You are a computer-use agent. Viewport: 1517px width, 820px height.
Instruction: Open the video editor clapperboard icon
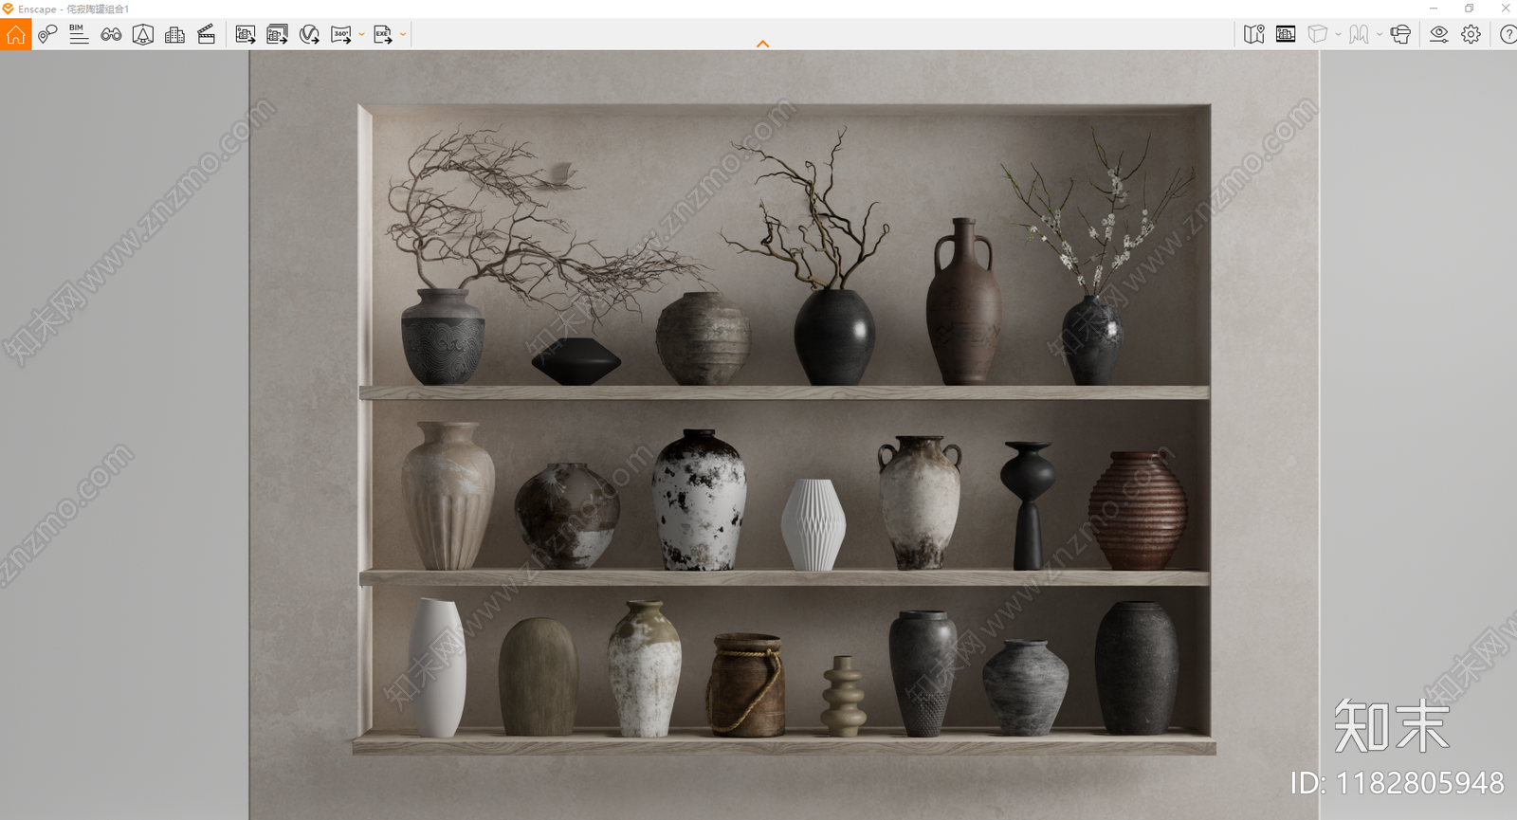[206, 35]
